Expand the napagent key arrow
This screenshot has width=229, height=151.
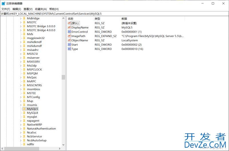tap(21, 121)
